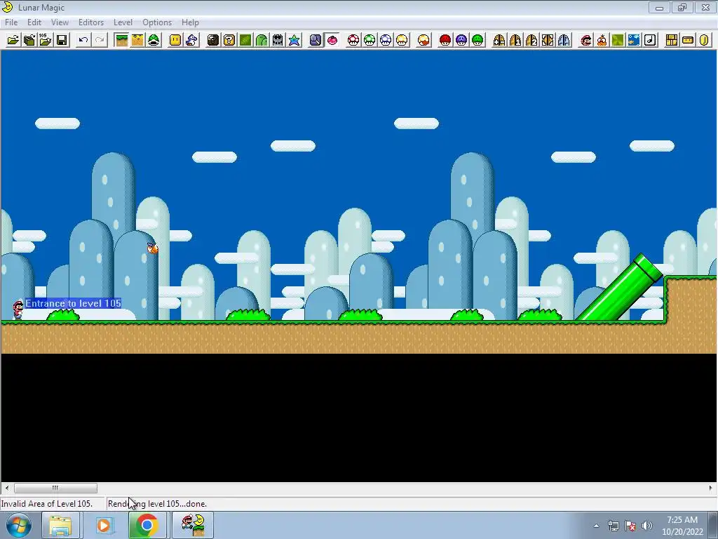Viewport: 718px width, 539px height.
Task: Click the Mario head icon in toolbar
Action: pos(585,40)
